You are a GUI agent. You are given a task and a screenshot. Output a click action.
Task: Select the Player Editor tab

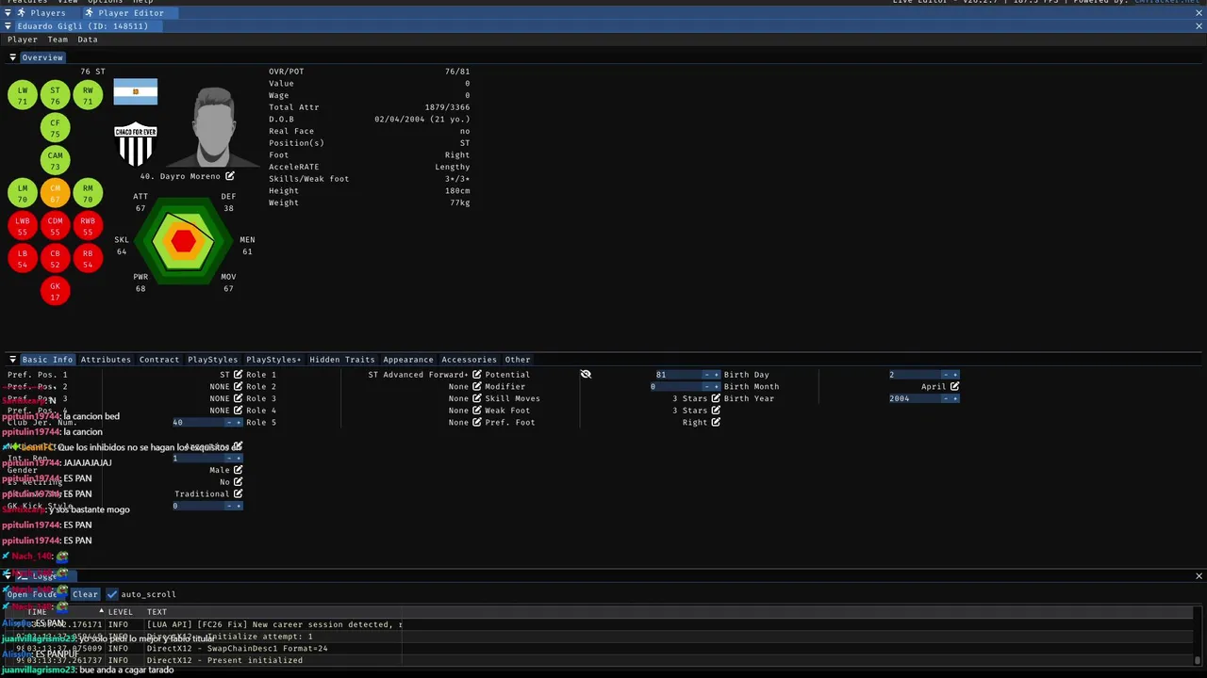coord(131,13)
